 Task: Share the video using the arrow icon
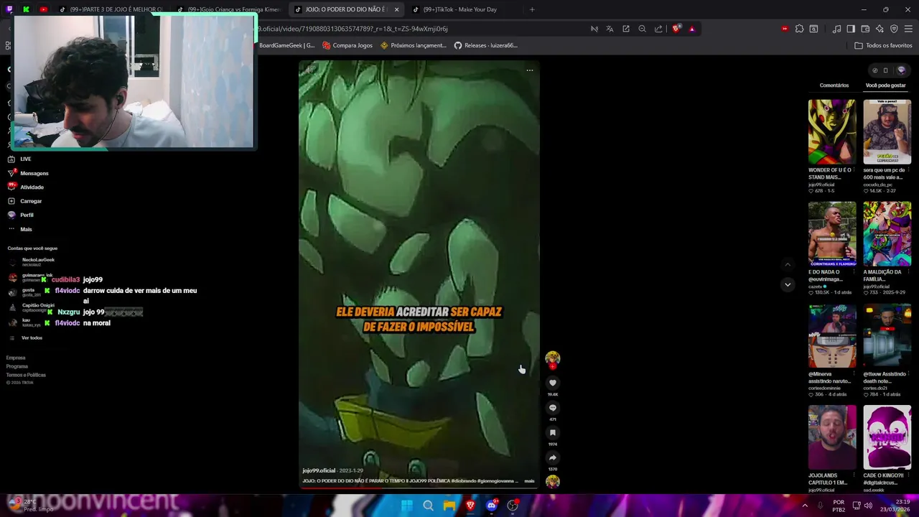[x=552, y=457]
